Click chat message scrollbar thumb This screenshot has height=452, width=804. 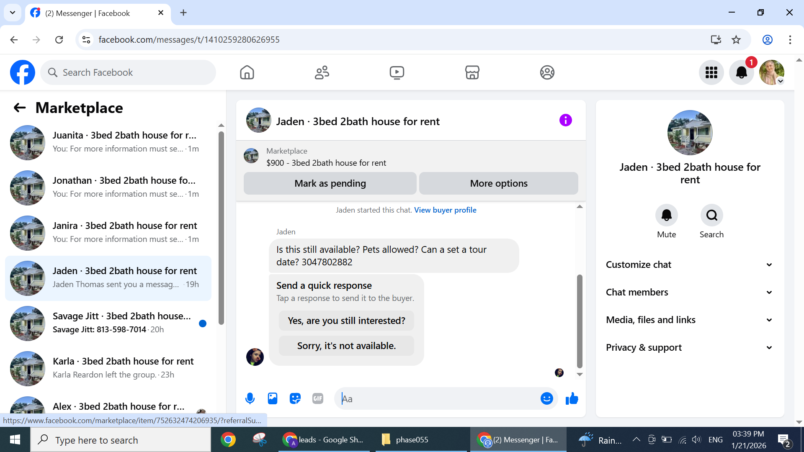[x=580, y=320]
